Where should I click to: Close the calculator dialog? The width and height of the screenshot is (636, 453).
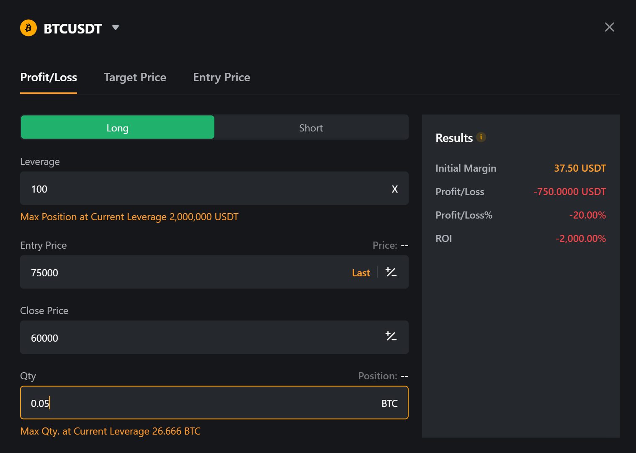[x=609, y=27]
